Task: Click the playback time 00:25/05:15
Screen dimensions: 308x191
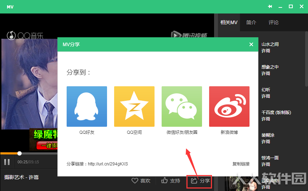Action: [28, 162]
